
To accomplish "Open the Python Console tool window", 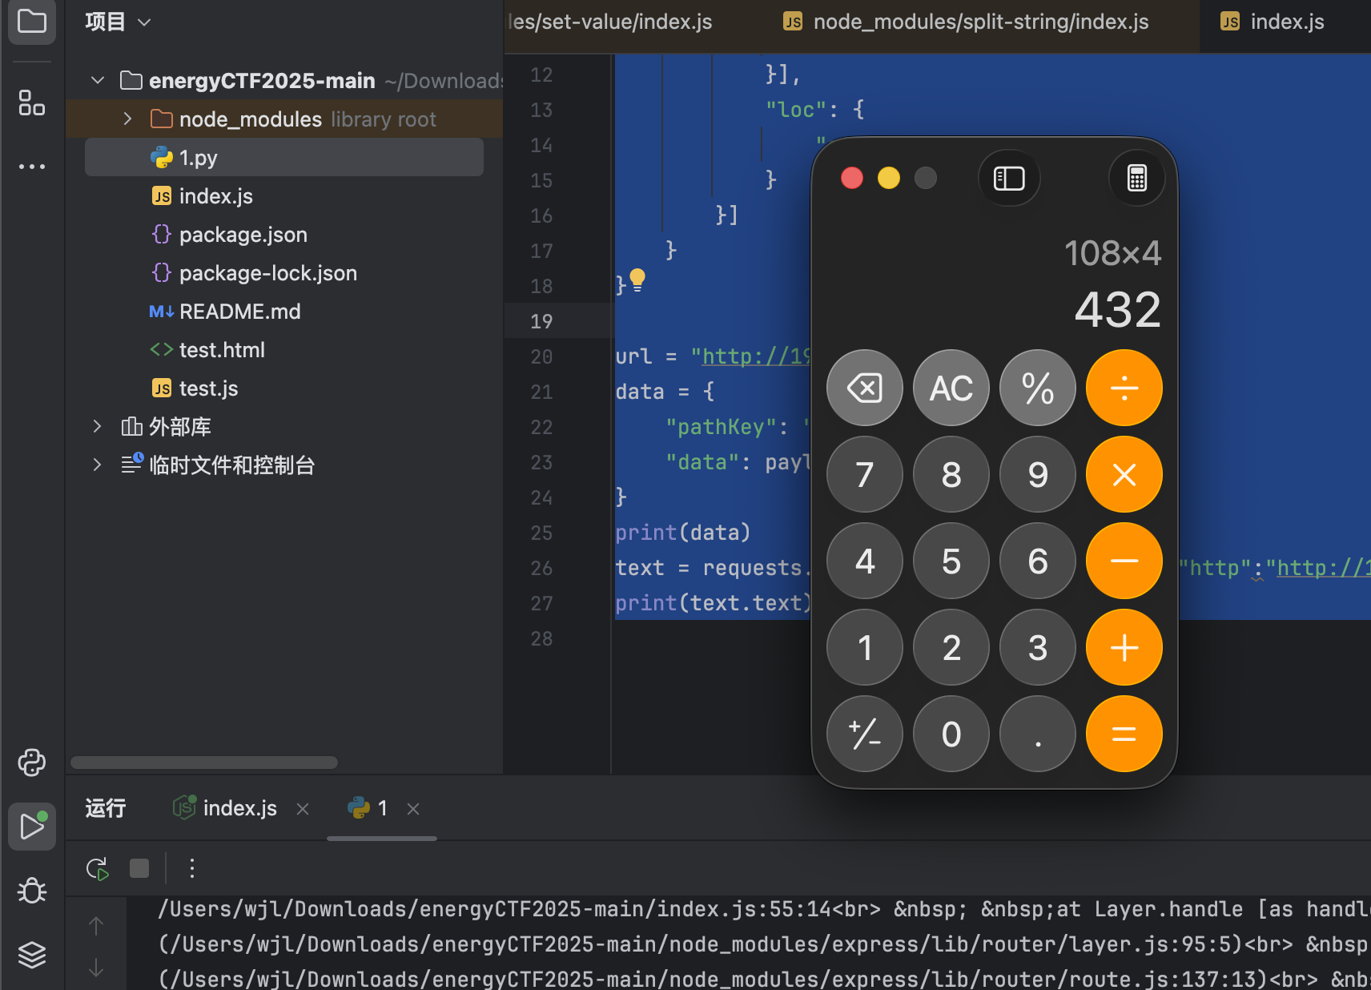I will coord(32,763).
